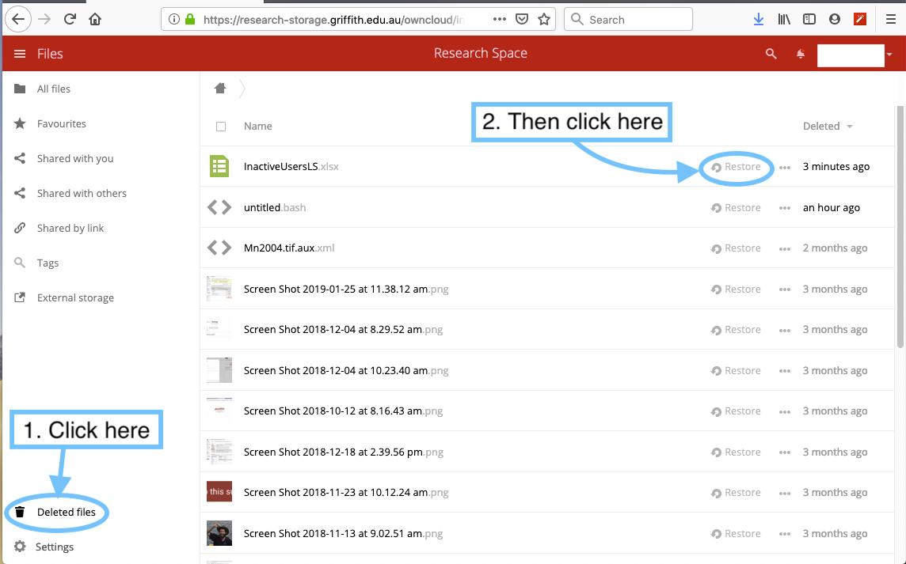Bookmark this page with the star icon

[x=545, y=19]
